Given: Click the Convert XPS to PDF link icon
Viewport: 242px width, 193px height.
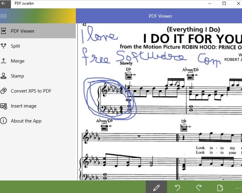Looking at the screenshot, I should pos(4,91).
